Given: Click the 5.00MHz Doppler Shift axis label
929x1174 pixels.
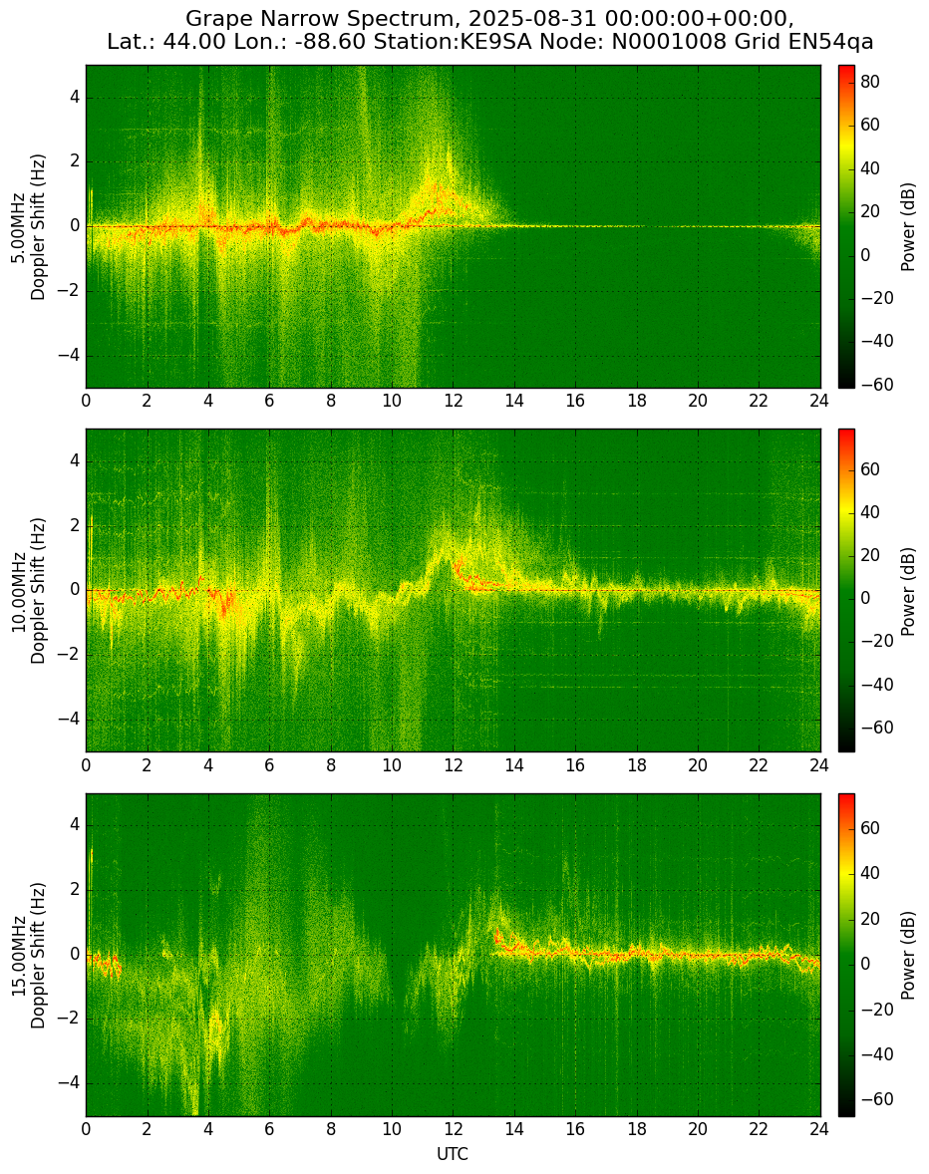Looking at the screenshot, I should (28, 227).
